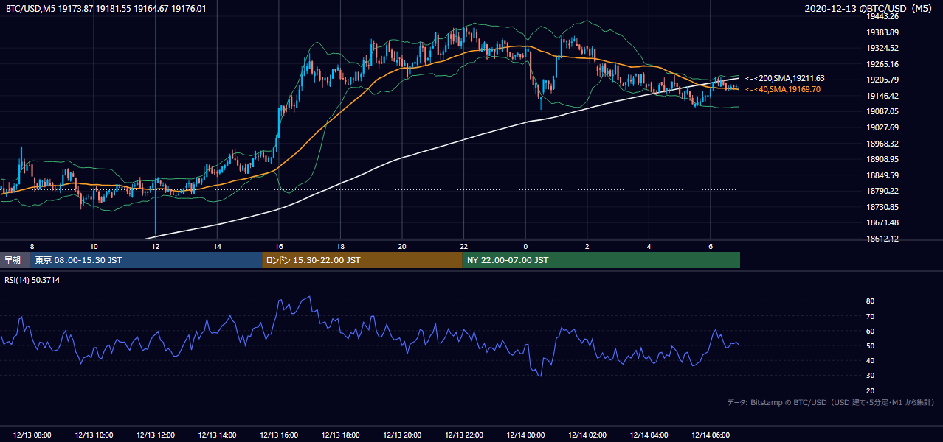Click the 東京 08:00-15:30 JST session bar
The width and height of the screenshot is (943, 442).
coord(147,260)
